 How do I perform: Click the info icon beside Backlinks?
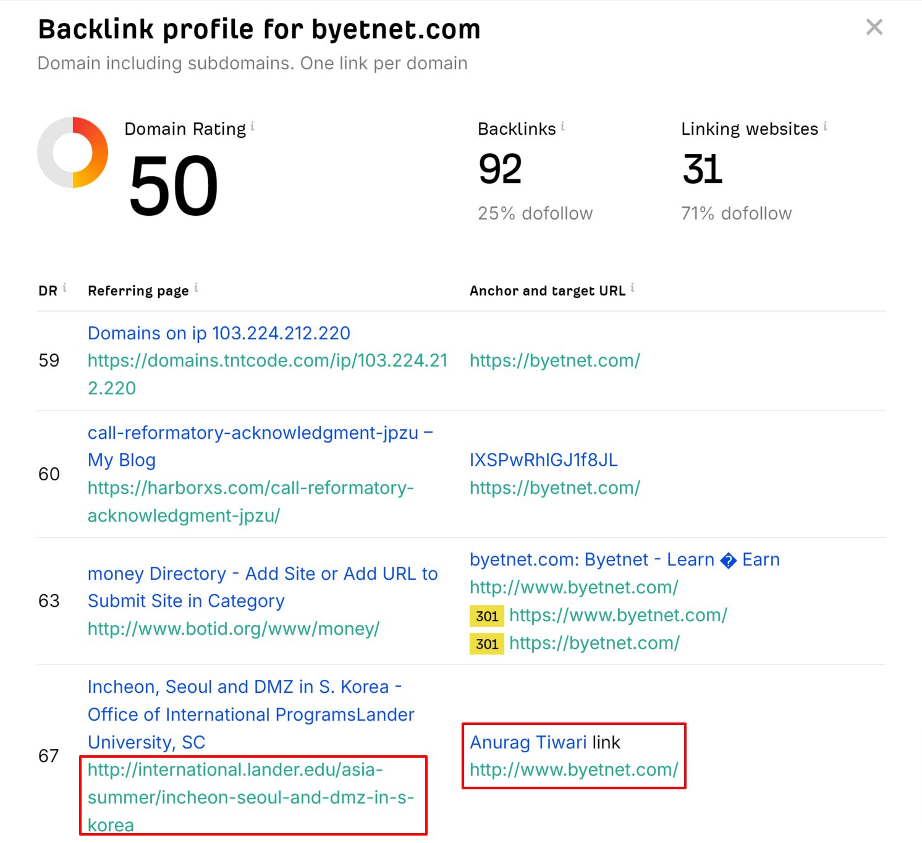(x=562, y=127)
